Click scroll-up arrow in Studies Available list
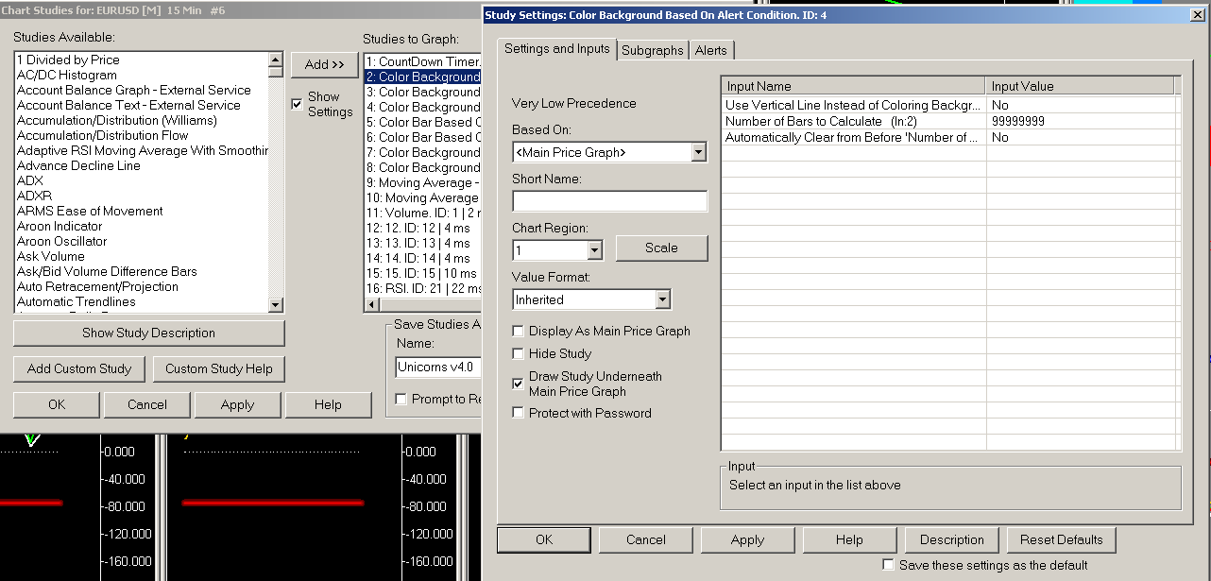The width and height of the screenshot is (1211, 581). pyautogui.click(x=275, y=58)
